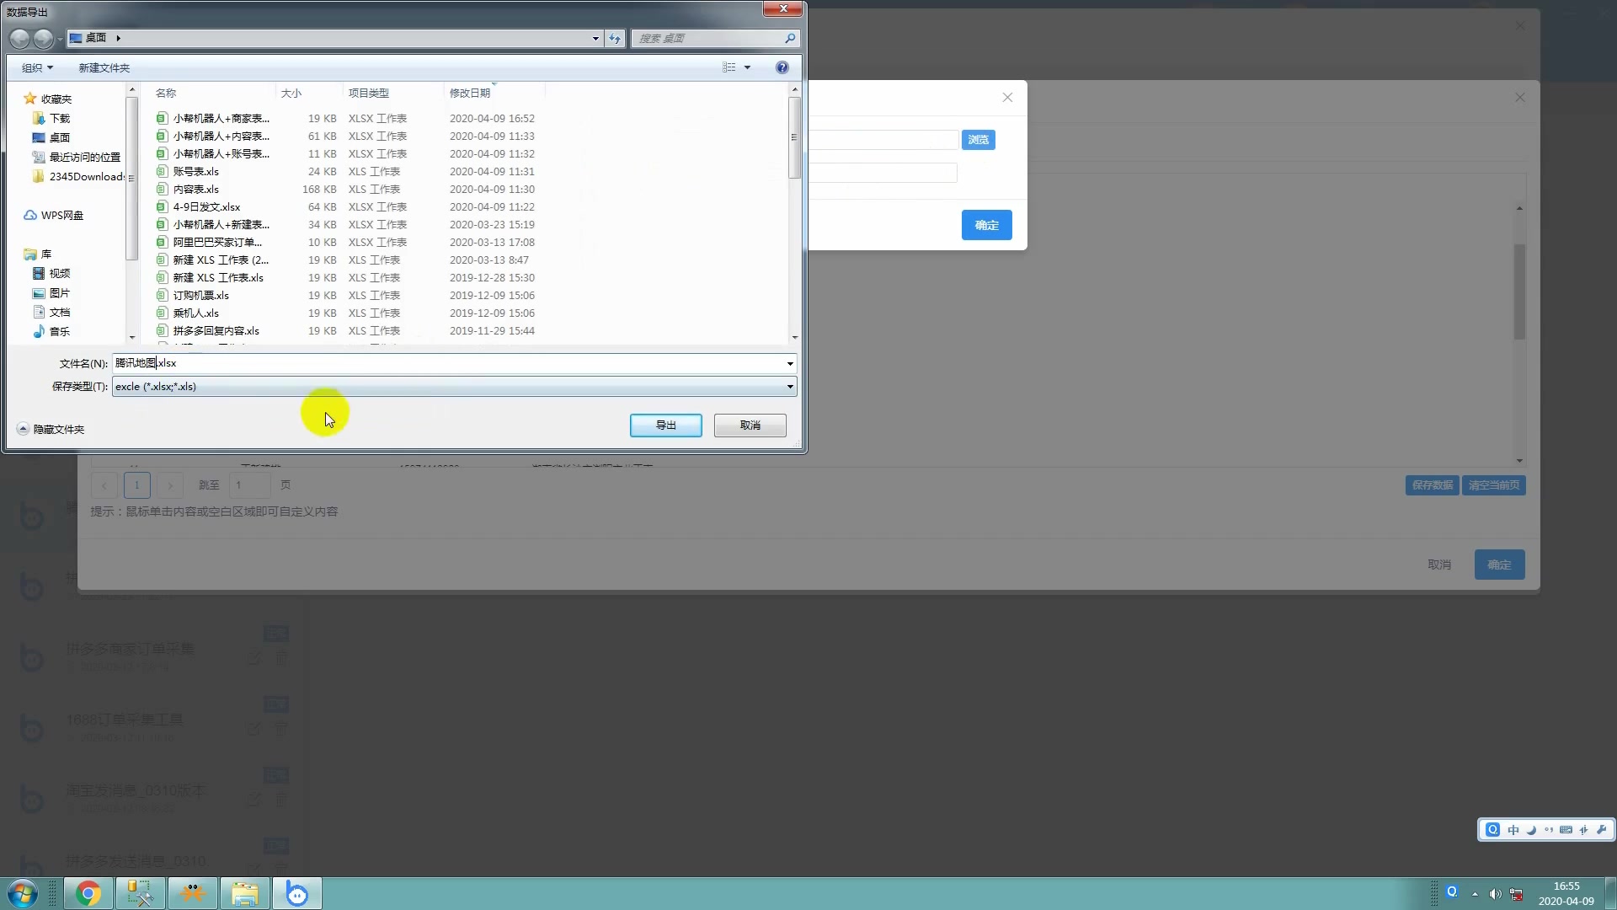This screenshot has width=1617, height=910.
Task: Open the help question mark icon
Action: [782, 67]
